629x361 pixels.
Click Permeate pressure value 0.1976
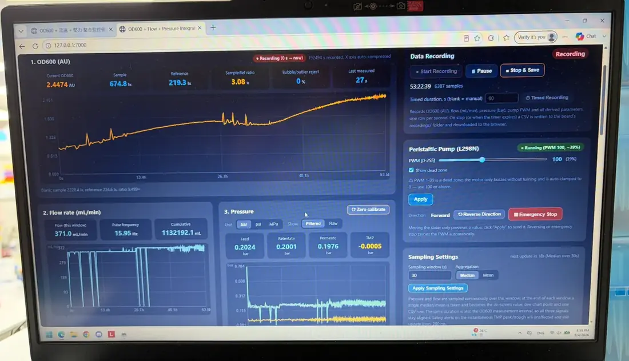point(328,246)
